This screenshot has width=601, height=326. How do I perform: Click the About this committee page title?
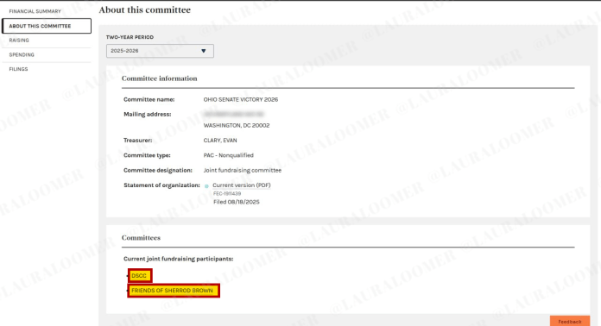click(145, 10)
